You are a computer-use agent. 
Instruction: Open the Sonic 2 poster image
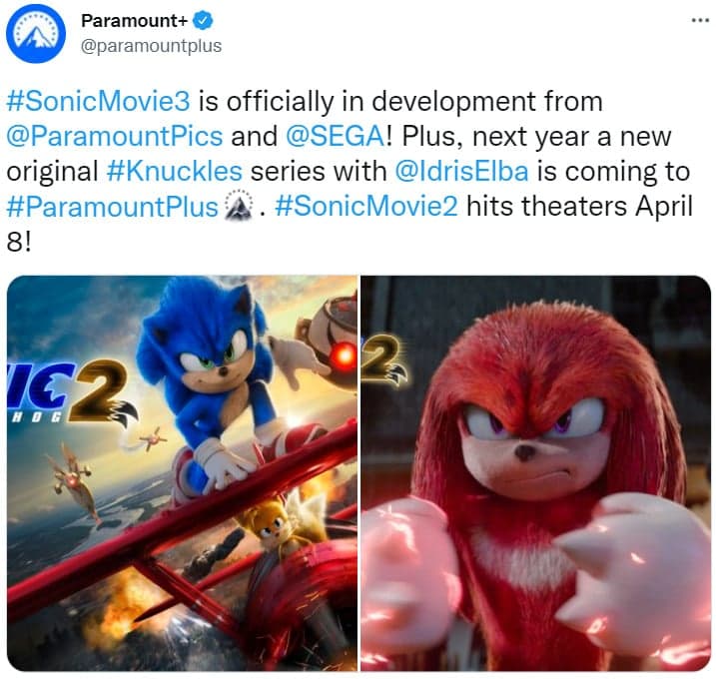(x=182, y=473)
